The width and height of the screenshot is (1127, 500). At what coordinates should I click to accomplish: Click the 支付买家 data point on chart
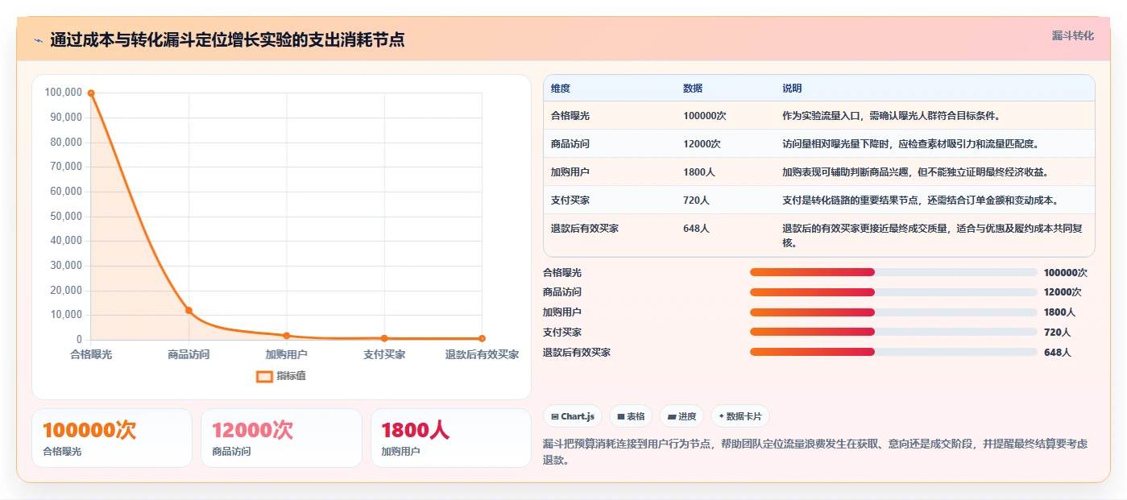(x=384, y=338)
